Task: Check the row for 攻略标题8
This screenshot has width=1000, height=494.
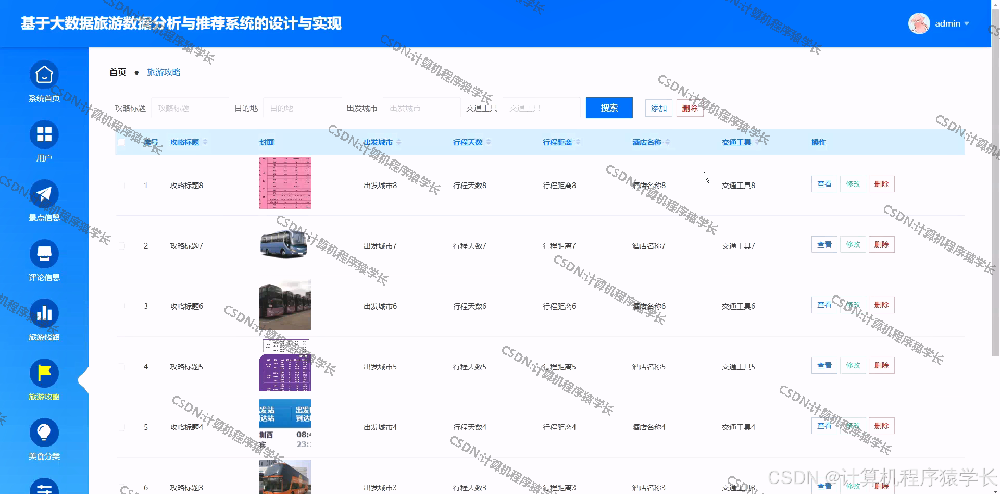Action: (121, 186)
